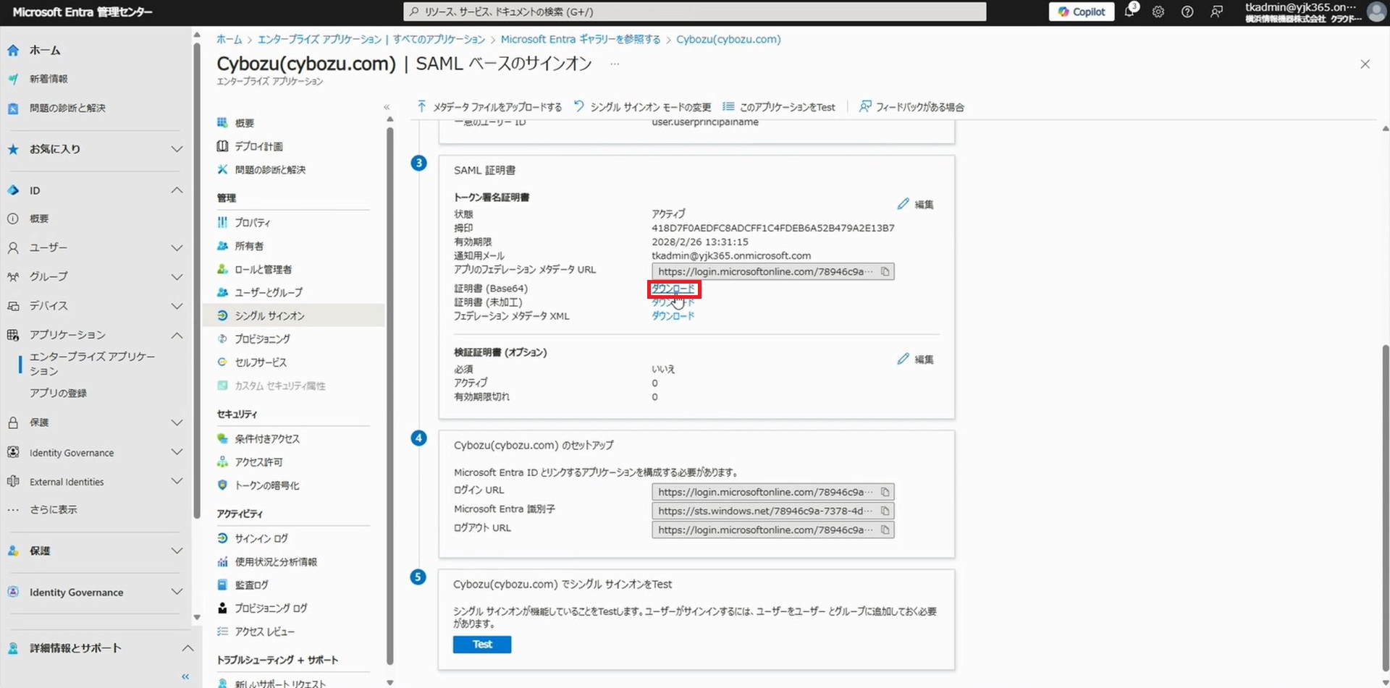This screenshot has height=688, width=1390.
Task: Go to ホーム breadcrumb
Action: (x=229, y=39)
